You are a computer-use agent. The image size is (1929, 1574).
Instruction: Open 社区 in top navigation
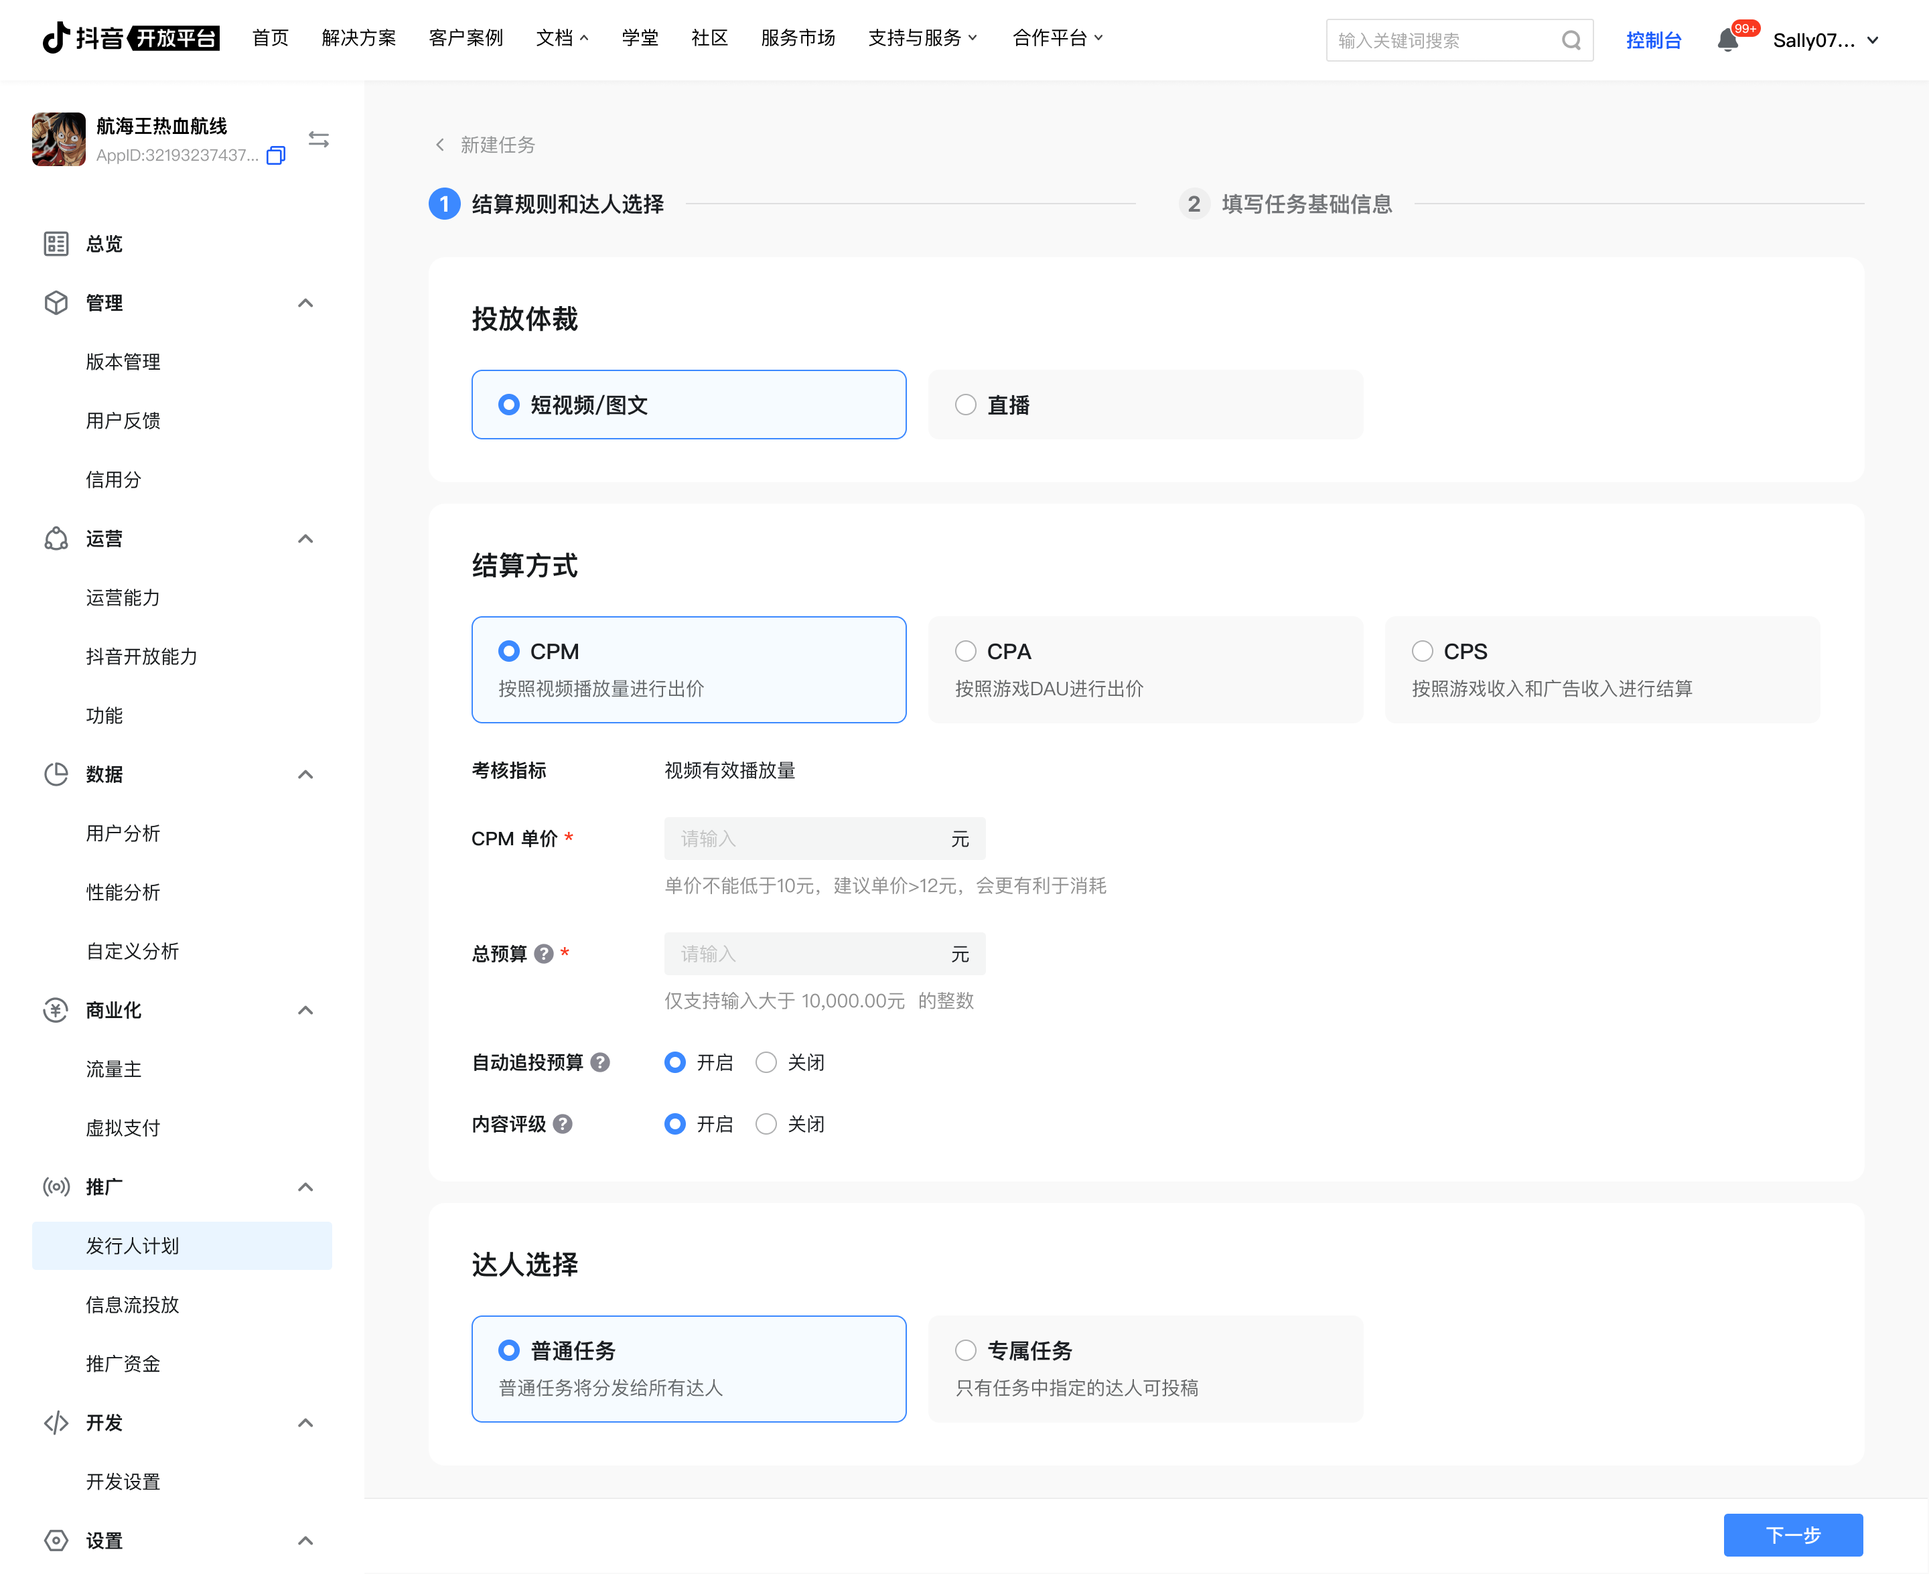coord(710,38)
